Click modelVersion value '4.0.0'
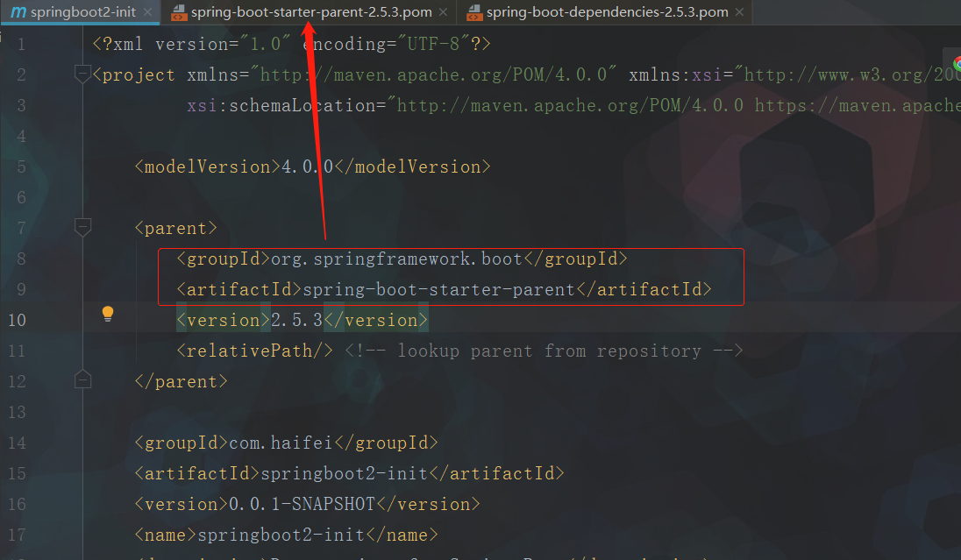 tap(307, 167)
